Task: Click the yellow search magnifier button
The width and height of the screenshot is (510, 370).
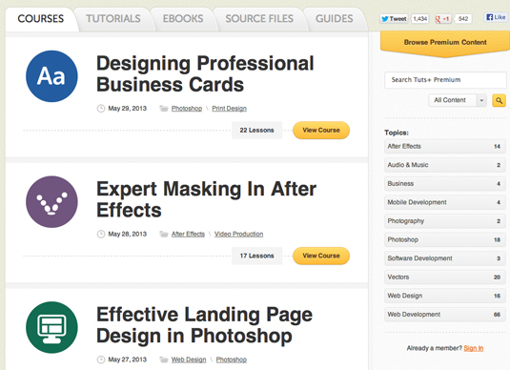Action: coord(499,100)
